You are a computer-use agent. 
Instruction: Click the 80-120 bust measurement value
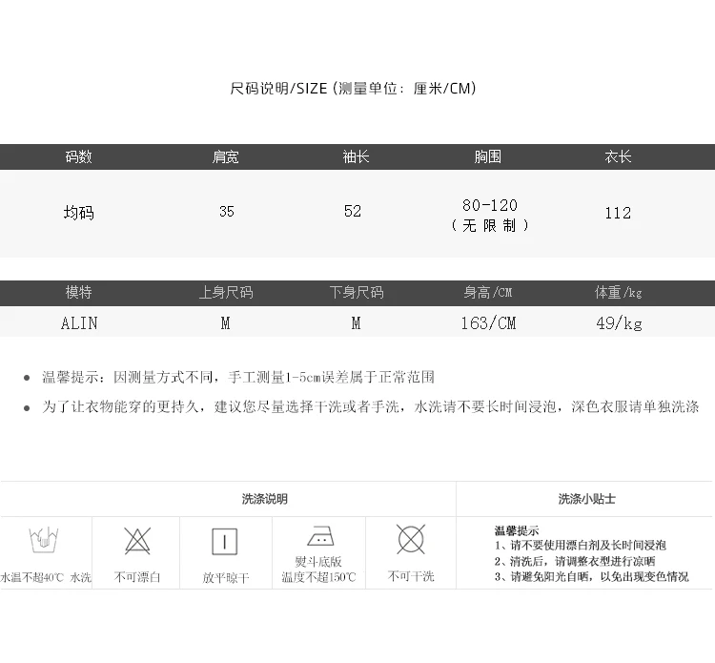pyautogui.click(x=490, y=205)
